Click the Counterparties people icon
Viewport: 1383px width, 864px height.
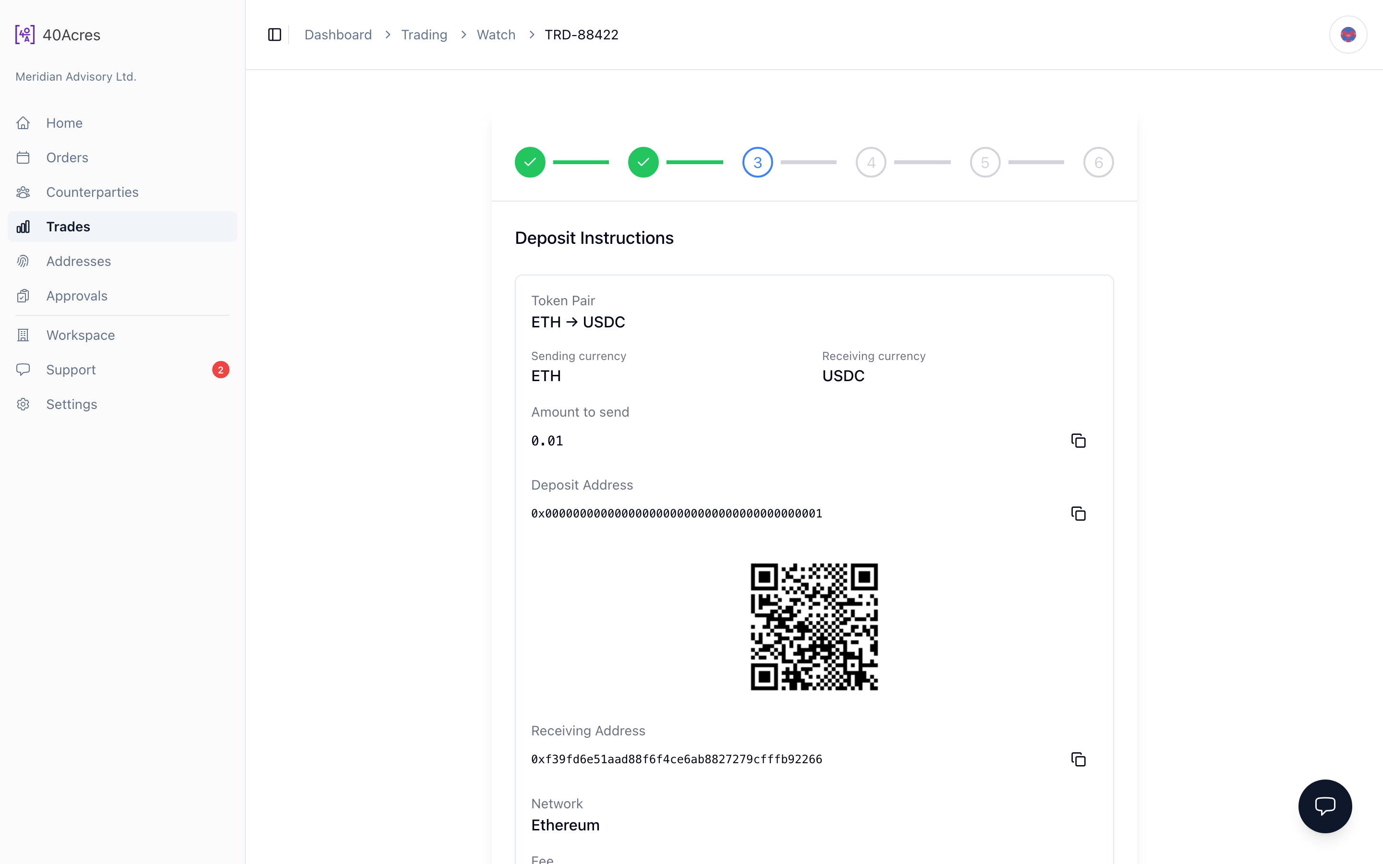point(23,192)
